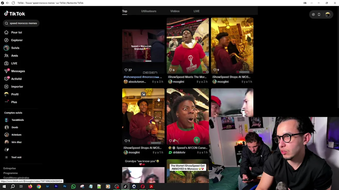Click the heart with 37 likes on the first video
Viewport: 339px width, 190px height.
(126, 70)
